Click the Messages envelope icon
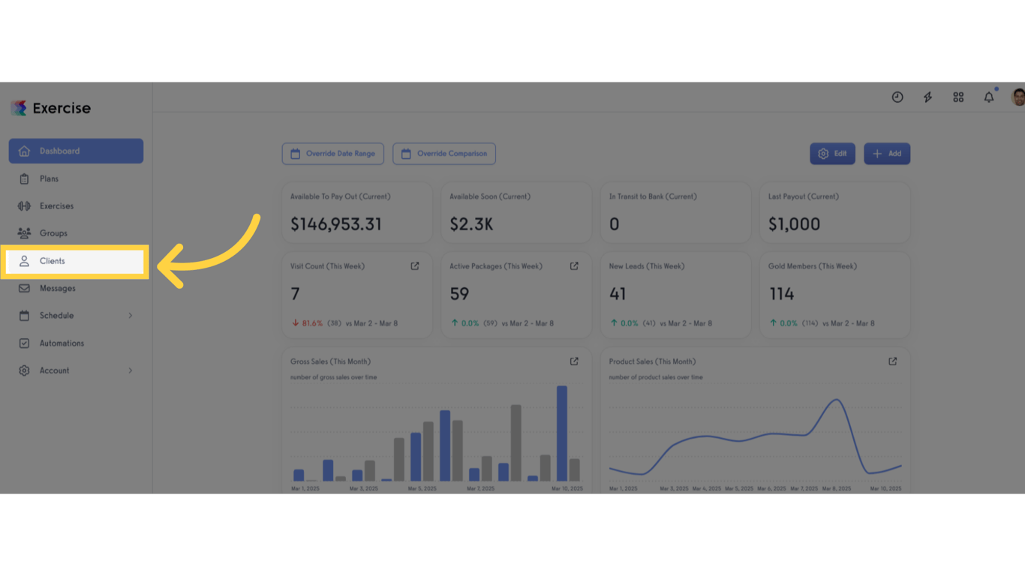The image size is (1025, 576). [x=24, y=288]
